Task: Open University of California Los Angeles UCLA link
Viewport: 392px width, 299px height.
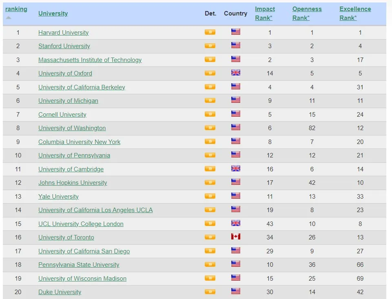Action: click(x=95, y=210)
